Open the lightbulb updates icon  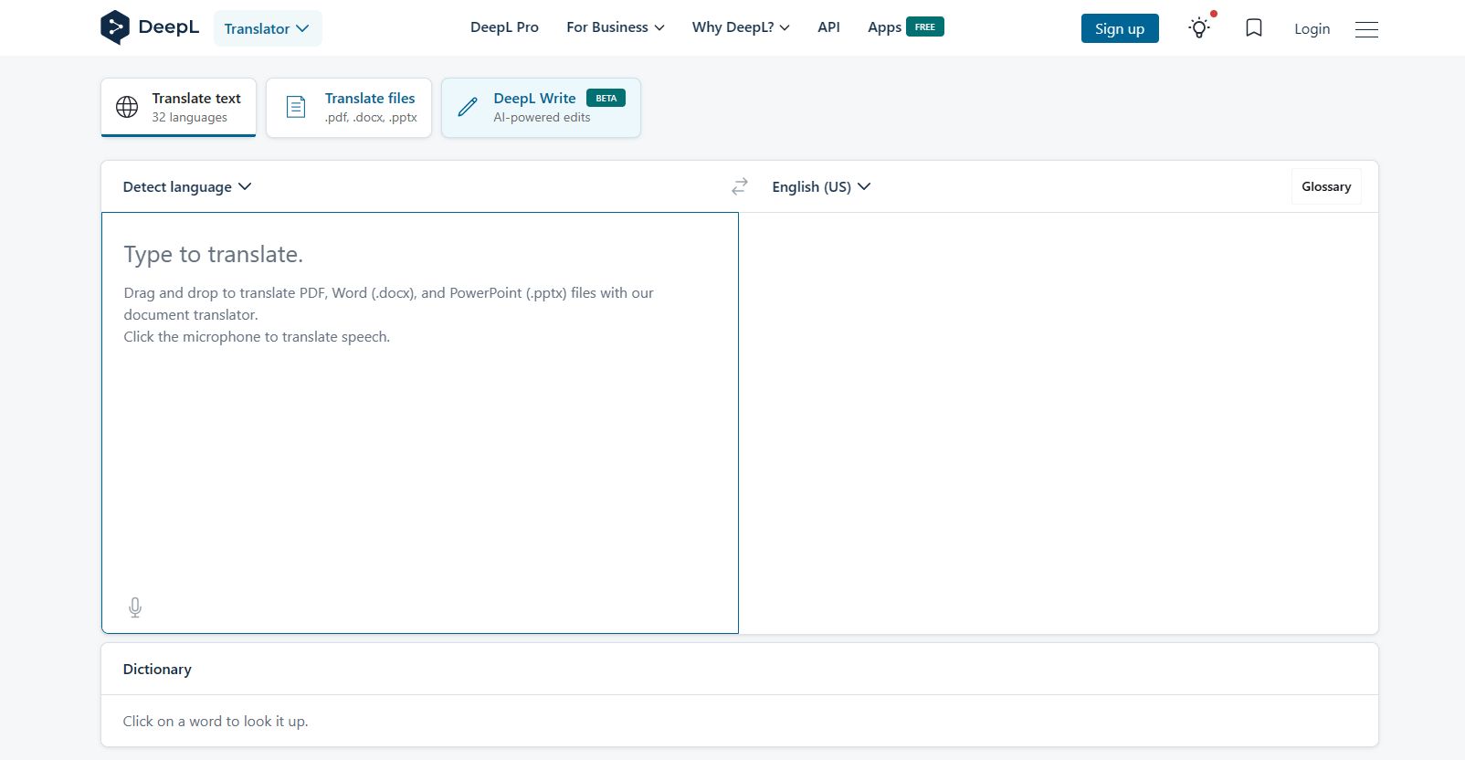tap(1200, 27)
